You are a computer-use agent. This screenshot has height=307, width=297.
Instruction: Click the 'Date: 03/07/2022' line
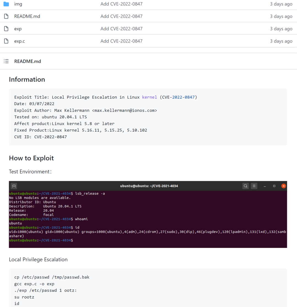[x=34, y=104]
